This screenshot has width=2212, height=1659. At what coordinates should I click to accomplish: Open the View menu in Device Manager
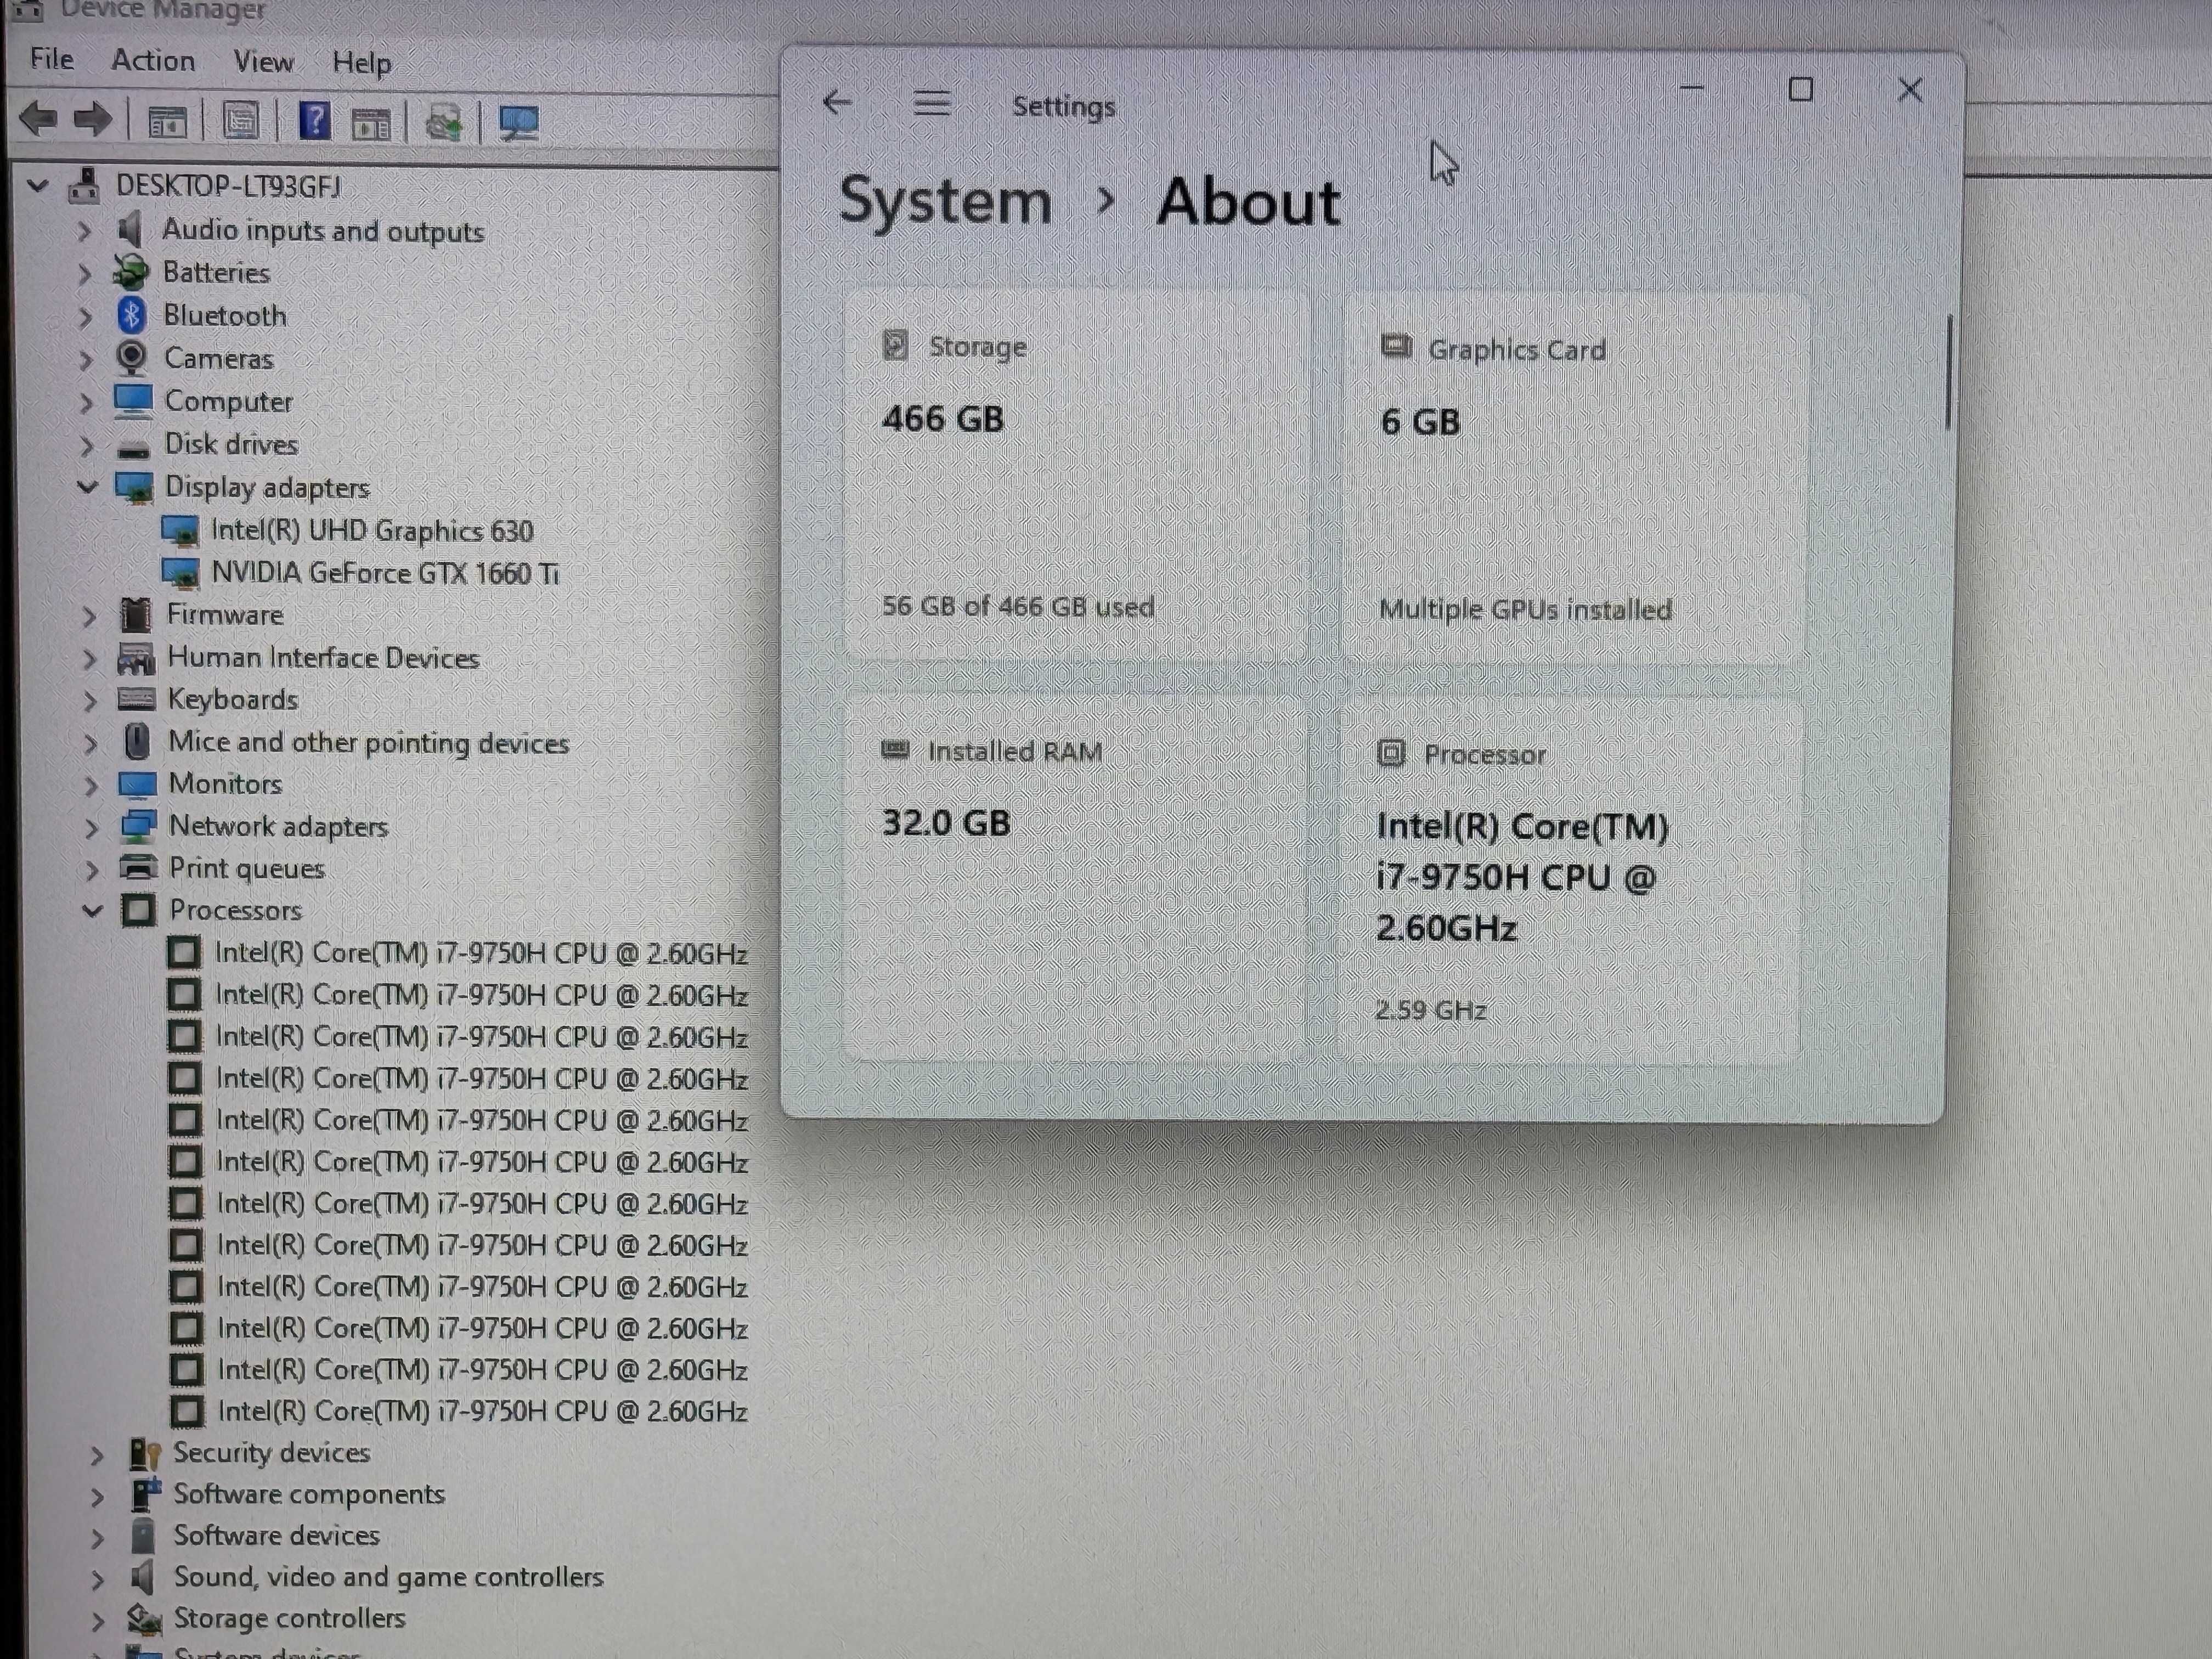tap(264, 62)
